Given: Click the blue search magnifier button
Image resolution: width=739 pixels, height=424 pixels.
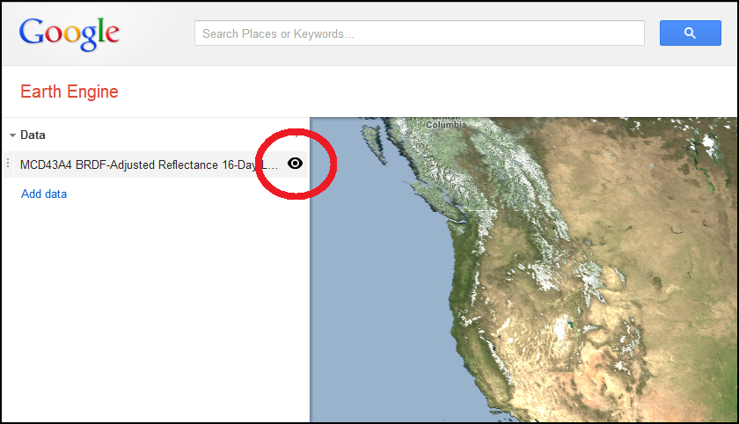Looking at the screenshot, I should 690,33.
